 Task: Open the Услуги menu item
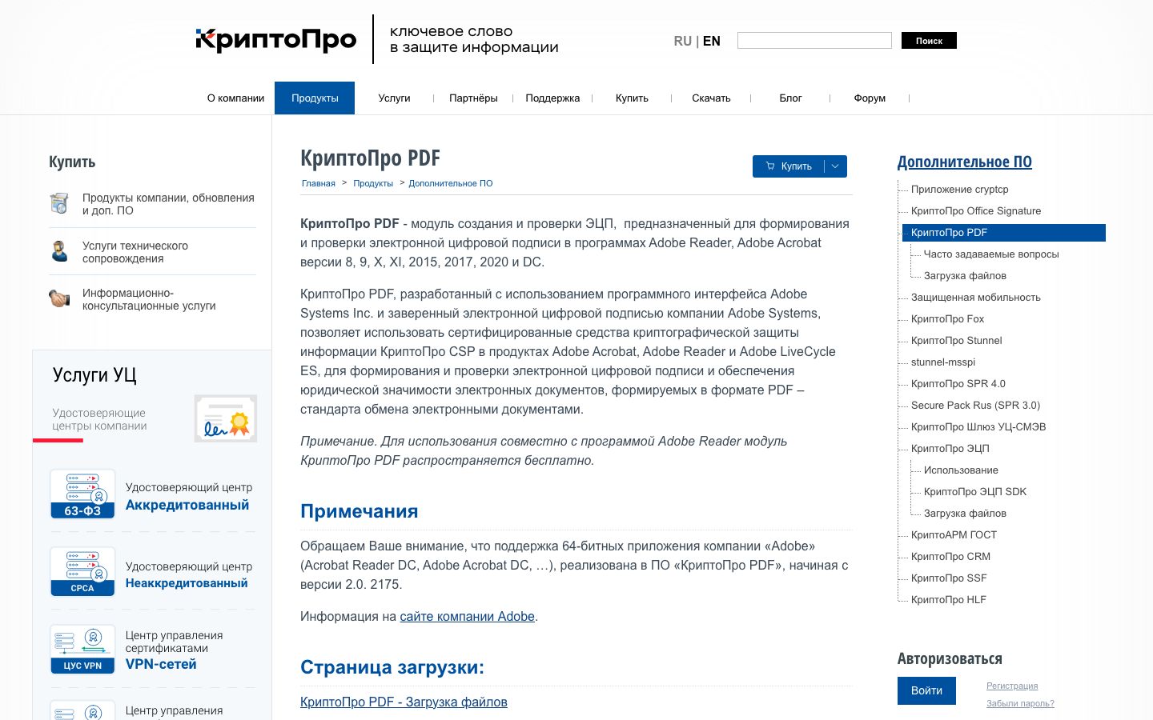click(x=394, y=98)
